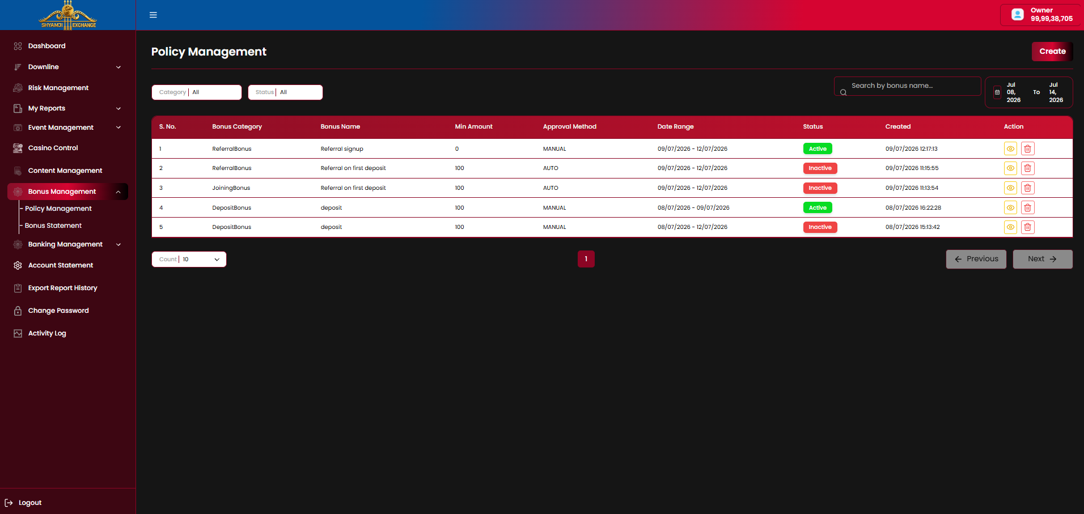
Task: Open Dashboard from sidebar icon
Action: pyautogui.click(x=18, y=46)
